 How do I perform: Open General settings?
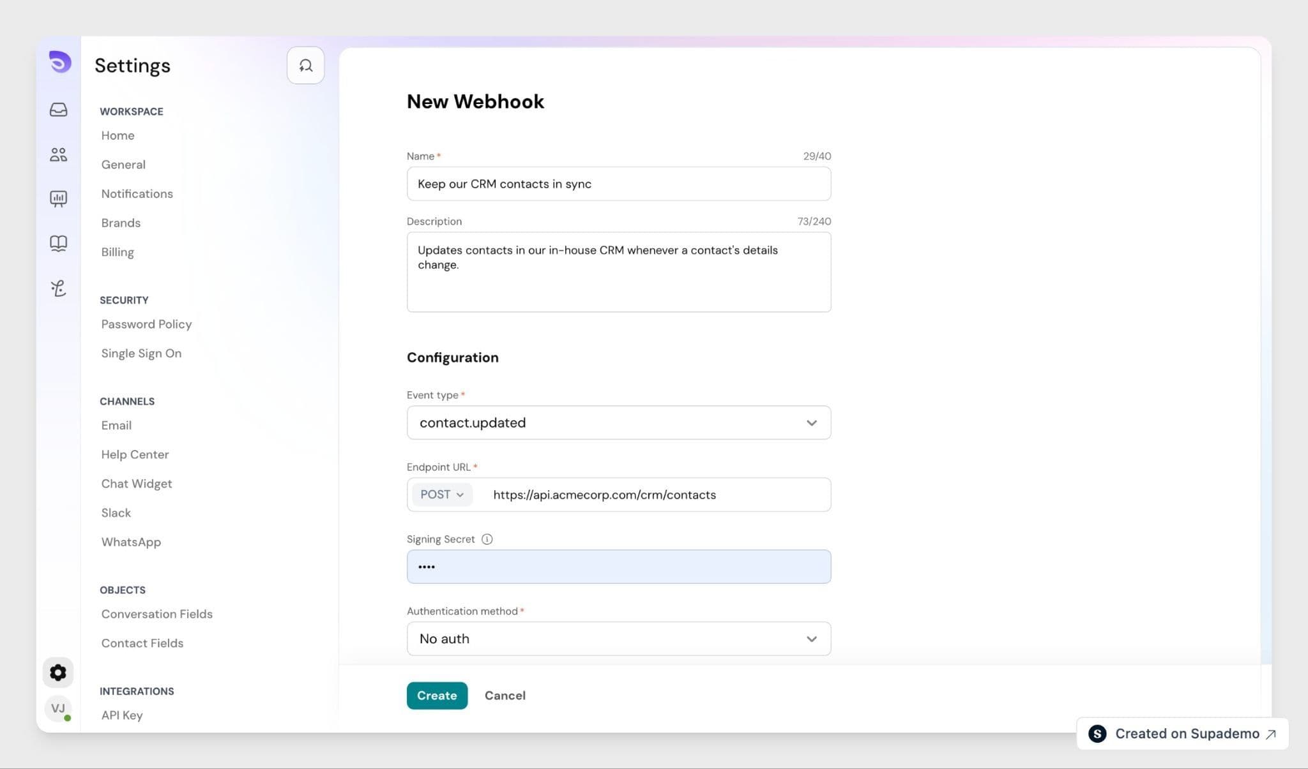(x=123, y=165)
